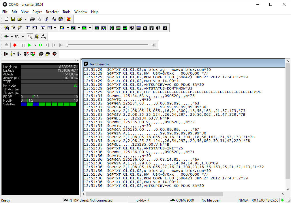Click the green fast-forward double arrow icon
291x203 pixels.
click(x=41, y=45)
